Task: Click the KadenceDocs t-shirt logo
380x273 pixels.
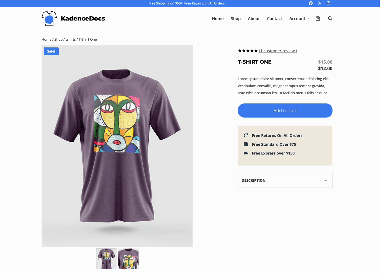Action: click(x=49, y=18)
